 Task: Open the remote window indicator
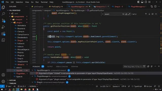point(2,86)
